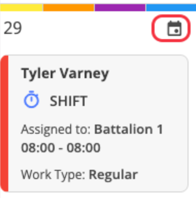196x198 pixels.
Task: Click the Assigned to label
Action: coord(56,130)
